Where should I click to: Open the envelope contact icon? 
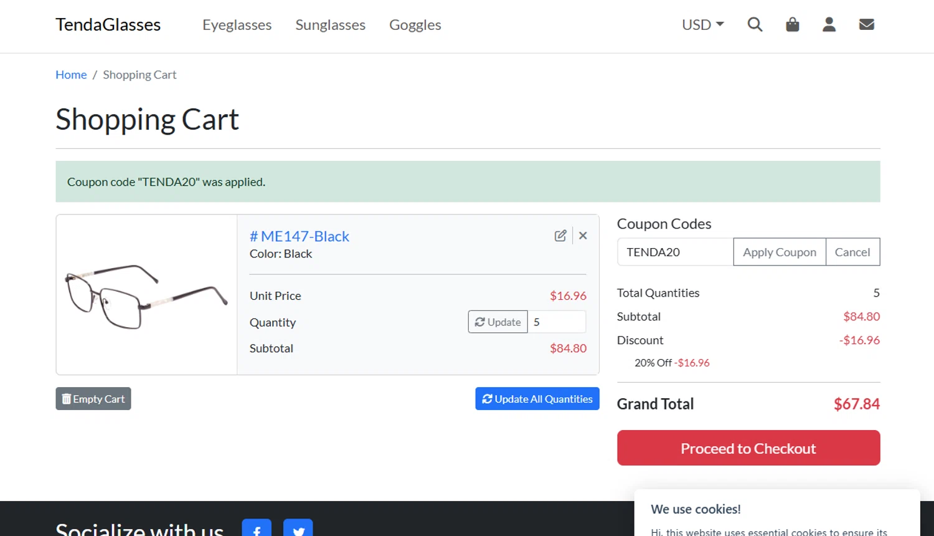click(x=867, y=24)
